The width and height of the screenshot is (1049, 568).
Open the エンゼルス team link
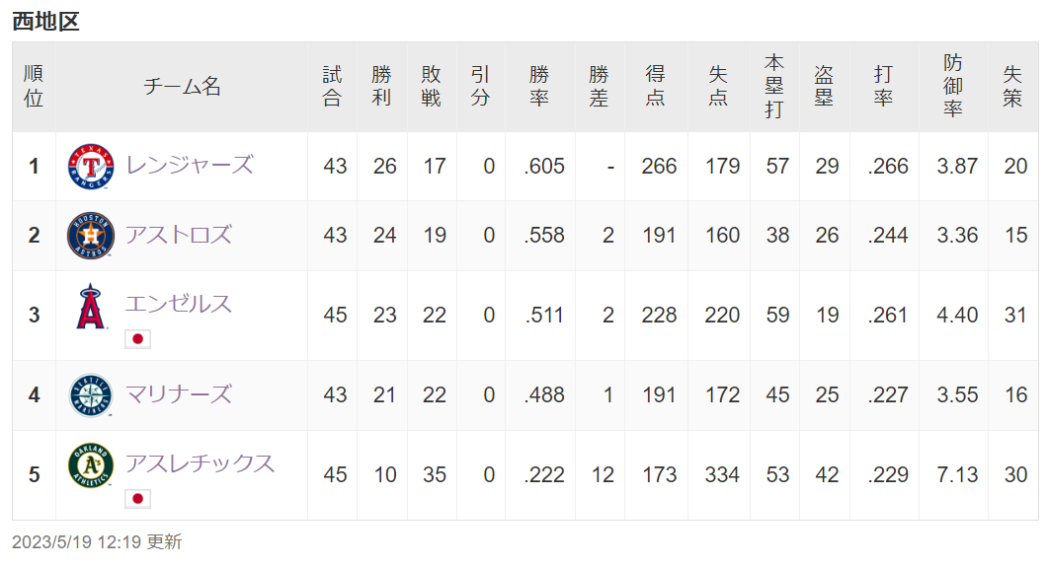tap(178, 303)
